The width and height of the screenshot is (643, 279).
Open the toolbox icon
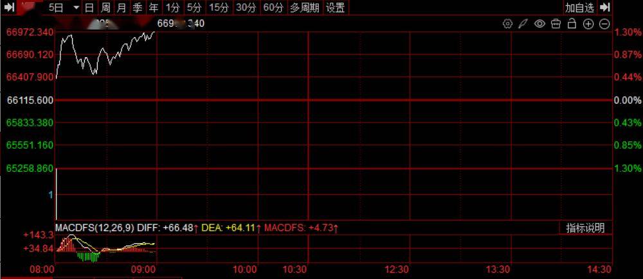pyautogui.click(x=556, y=24)
